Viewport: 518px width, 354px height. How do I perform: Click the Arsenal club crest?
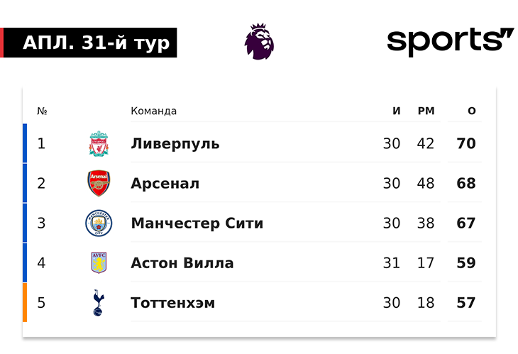pos(98,183)
